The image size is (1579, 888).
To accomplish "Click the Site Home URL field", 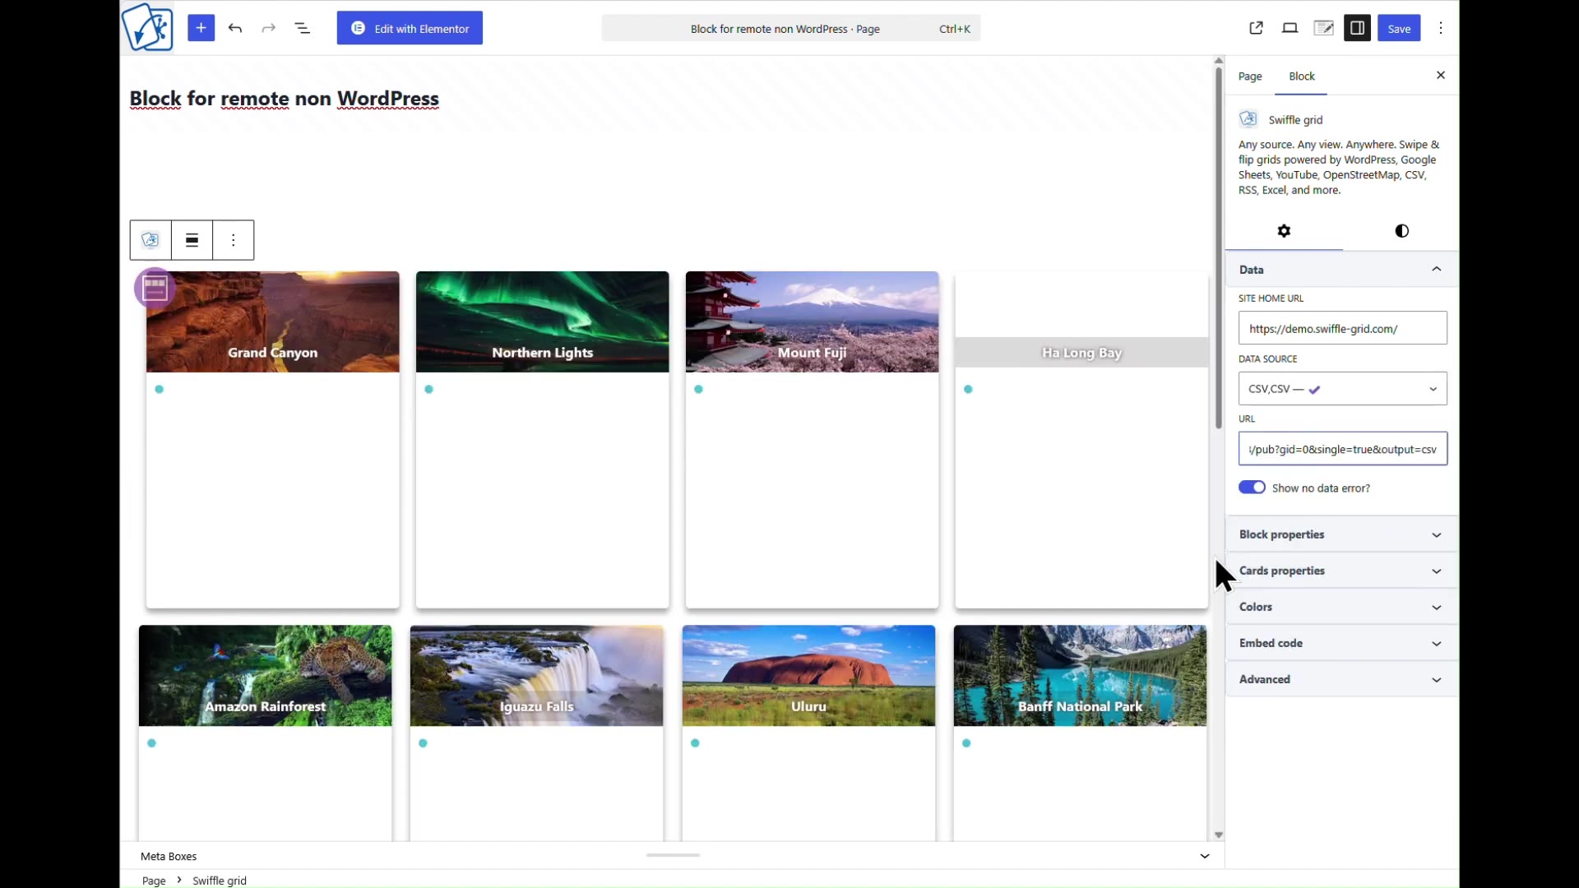I will point(1342,328).
